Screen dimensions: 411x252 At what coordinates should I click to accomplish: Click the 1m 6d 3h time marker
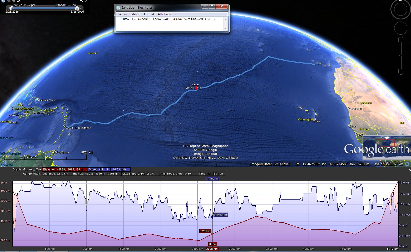coord(212,179)
